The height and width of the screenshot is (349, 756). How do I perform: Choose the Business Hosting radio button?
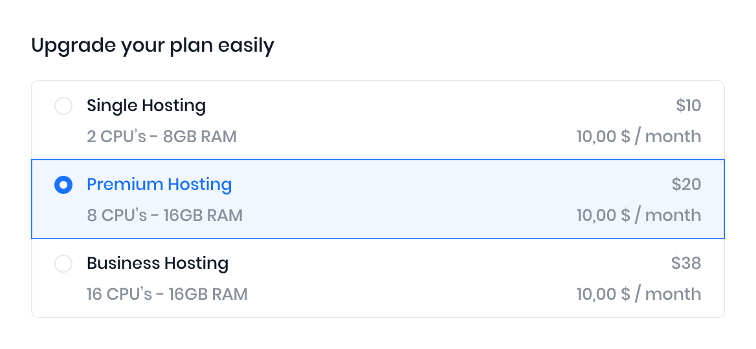63,264
